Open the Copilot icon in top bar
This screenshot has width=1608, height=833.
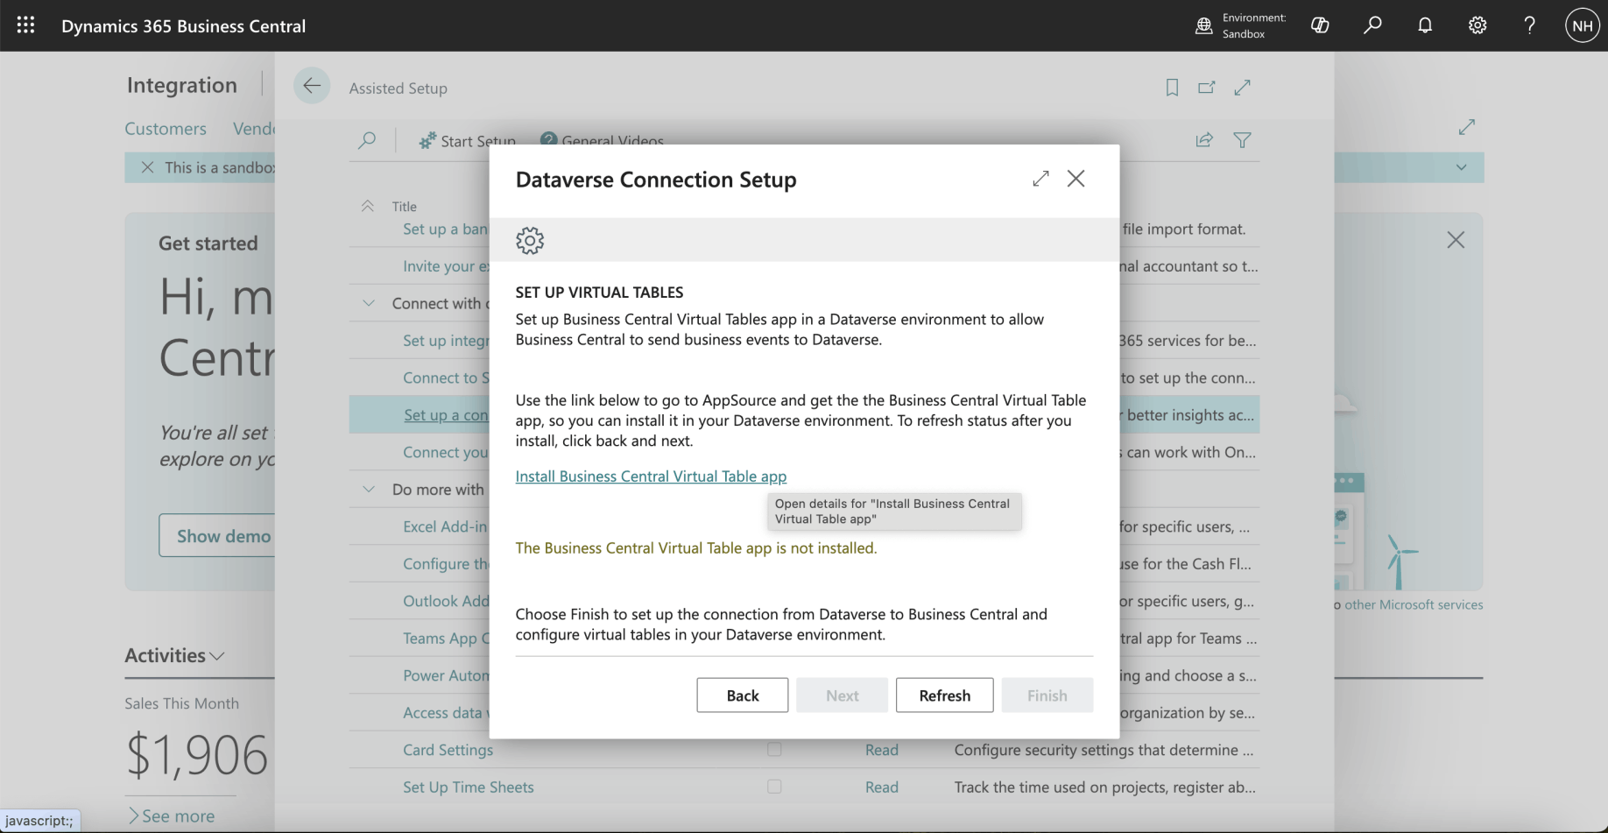coord(1320,25)
